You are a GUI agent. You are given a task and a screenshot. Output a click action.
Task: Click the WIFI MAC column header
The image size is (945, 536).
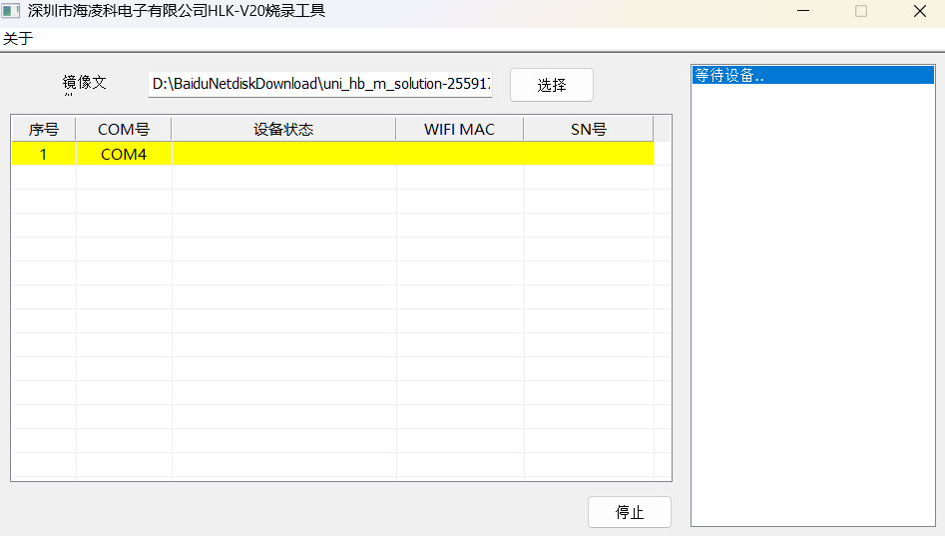coord(459,130)
